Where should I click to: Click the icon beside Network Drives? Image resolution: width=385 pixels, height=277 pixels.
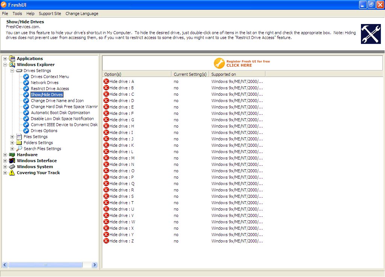[x=26, y=83]
